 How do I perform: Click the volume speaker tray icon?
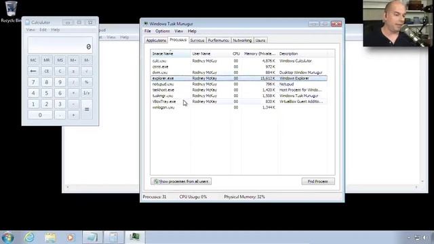[425, 238]
